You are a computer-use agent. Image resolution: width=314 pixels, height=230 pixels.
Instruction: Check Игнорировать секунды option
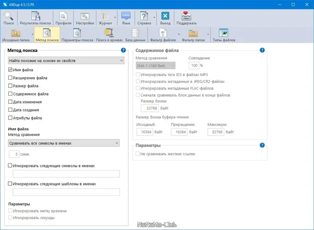pos(10,217)
